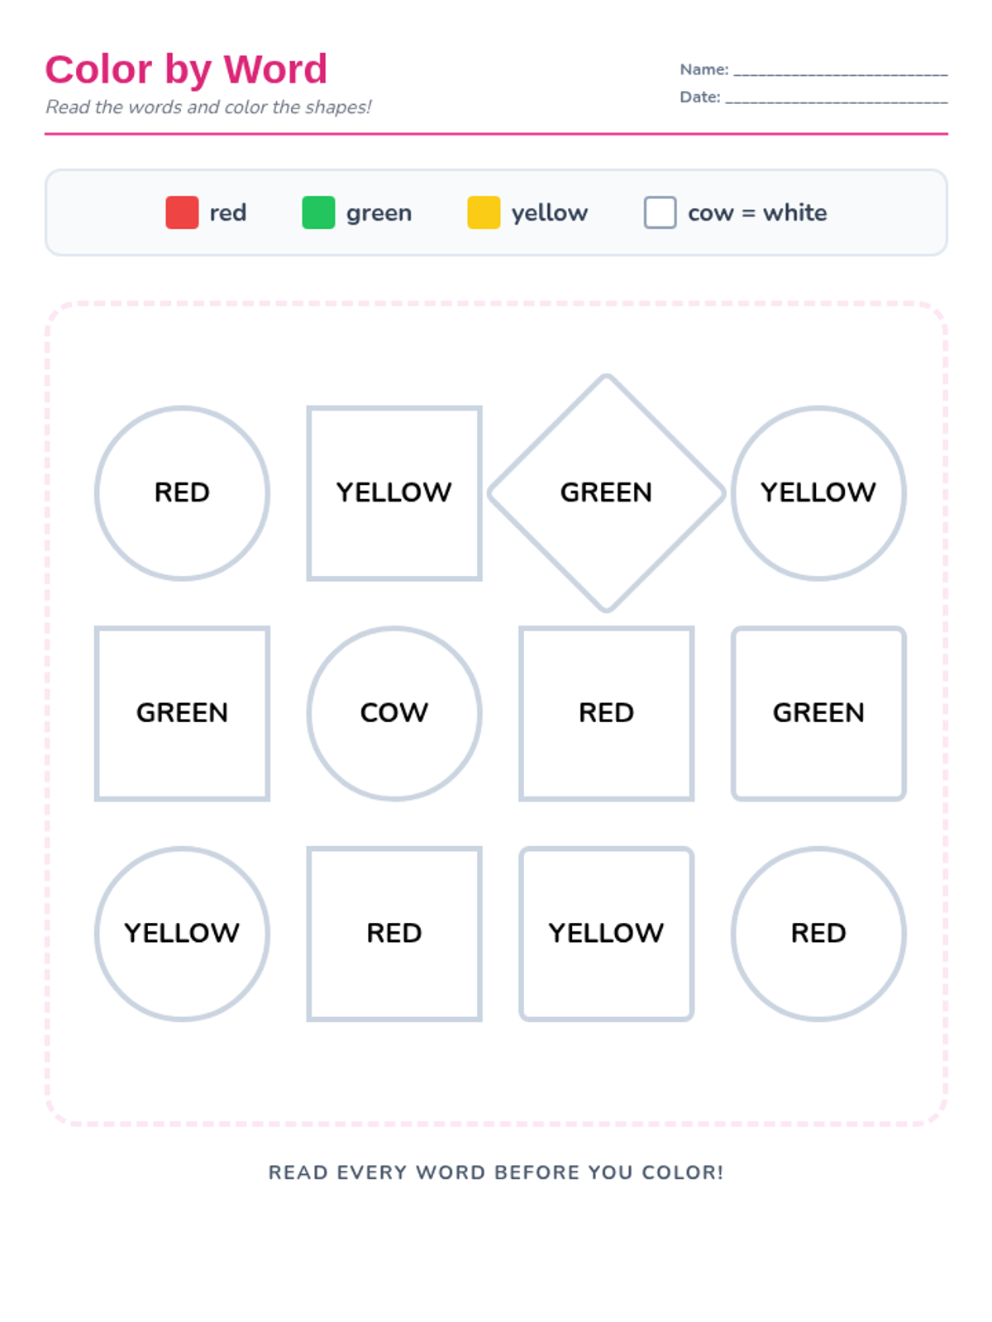The width and height of the screenshot is (992, 1322).
Task: Select the bottom-left YELLOW circle
Action: [x=182, y=934]
